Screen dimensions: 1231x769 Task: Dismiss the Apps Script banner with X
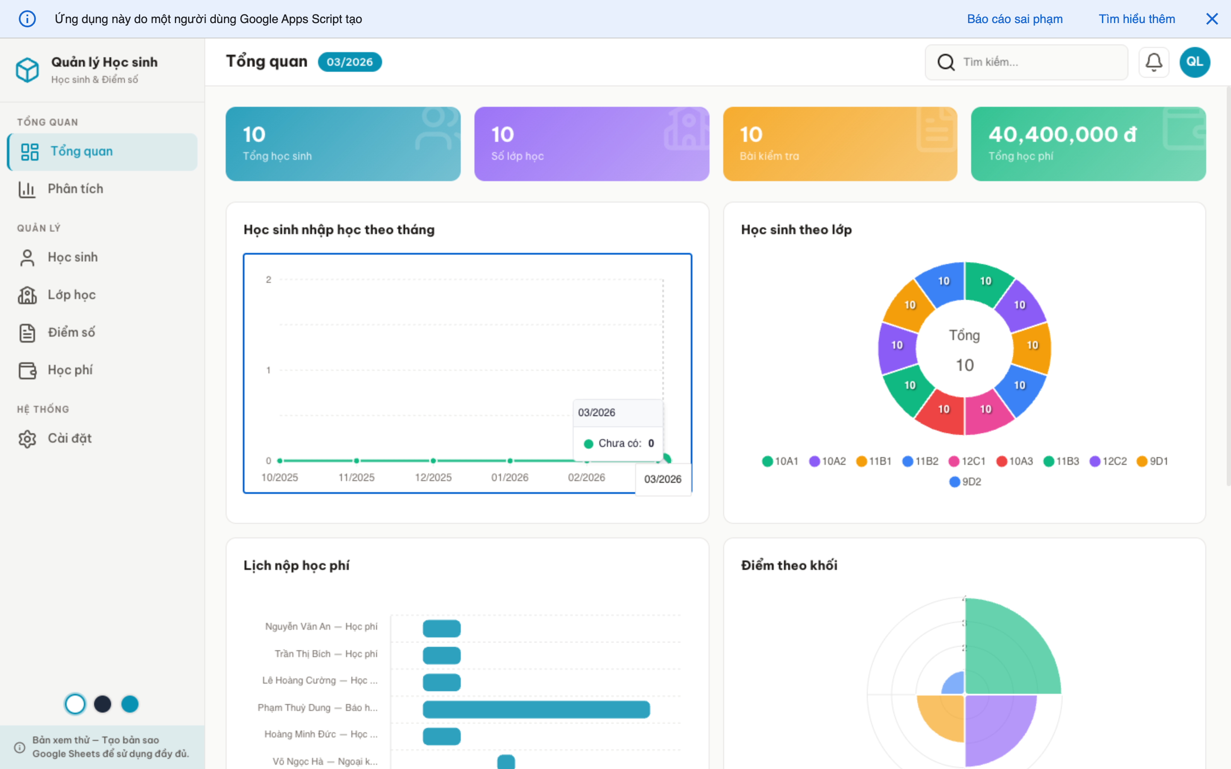click(1212, 19)
